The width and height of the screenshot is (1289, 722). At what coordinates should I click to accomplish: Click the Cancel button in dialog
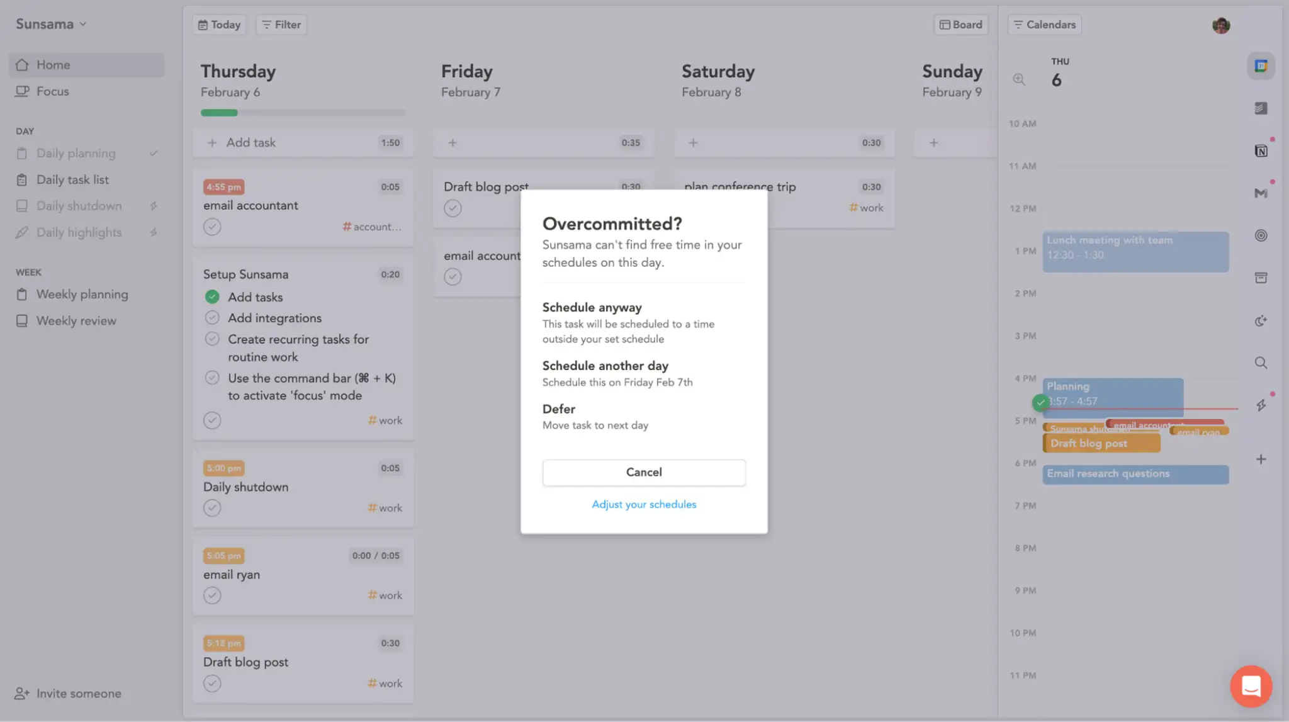[644, 472]
